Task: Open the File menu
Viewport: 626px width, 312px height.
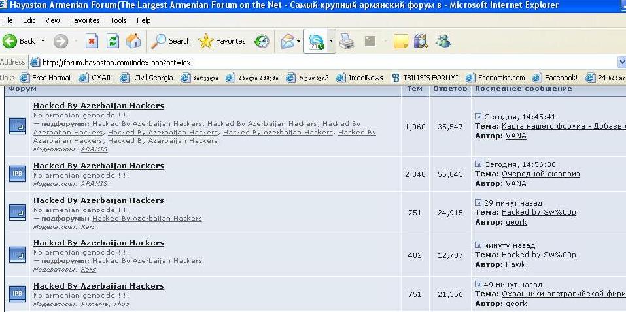Action: [7, 20]
